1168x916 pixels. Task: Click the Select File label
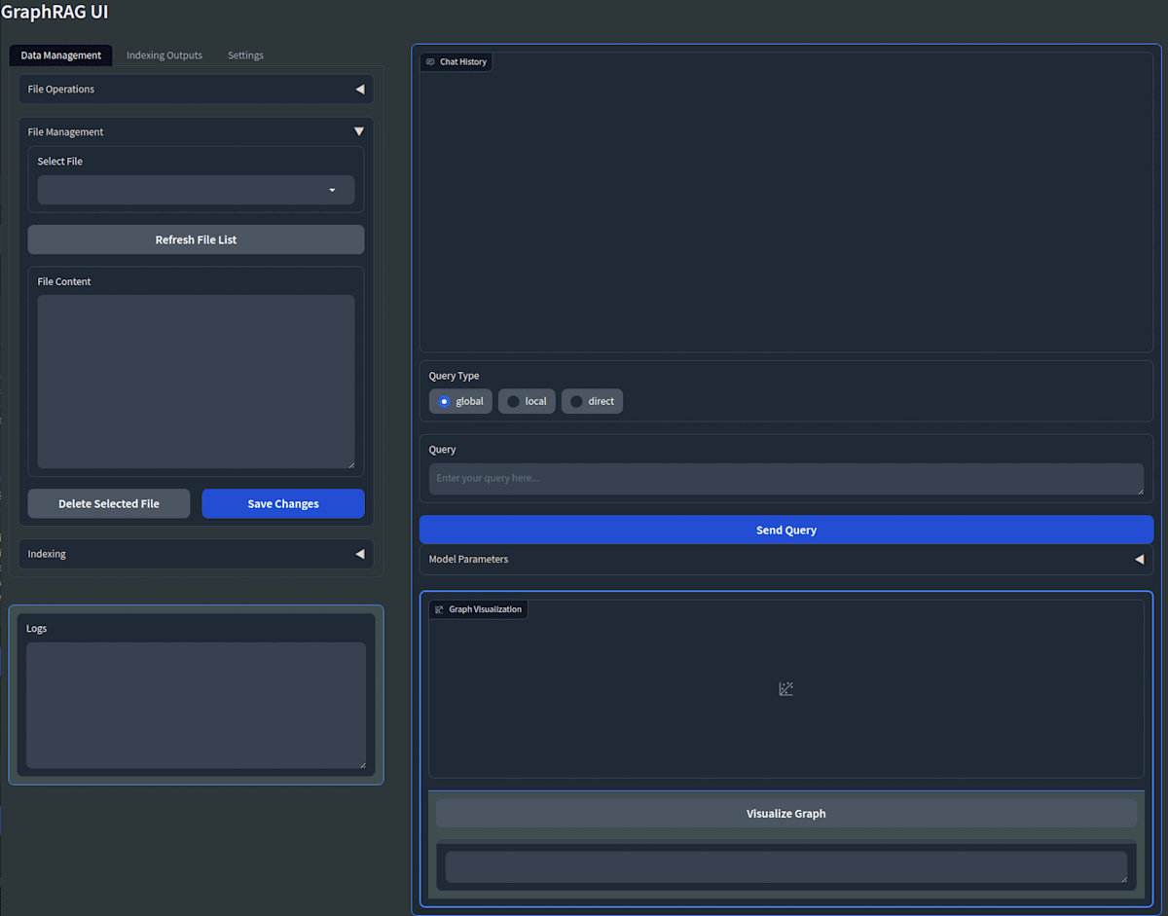pos(59,162)
